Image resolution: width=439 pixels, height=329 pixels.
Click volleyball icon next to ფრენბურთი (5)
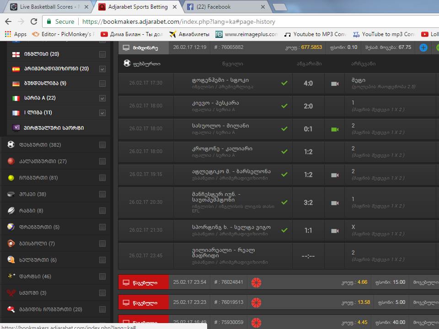click(x=11, y=227)
